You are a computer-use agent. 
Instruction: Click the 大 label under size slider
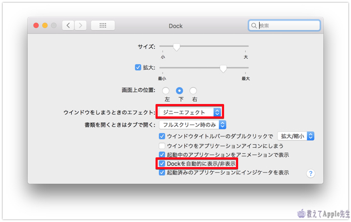[x=246, y=57]
